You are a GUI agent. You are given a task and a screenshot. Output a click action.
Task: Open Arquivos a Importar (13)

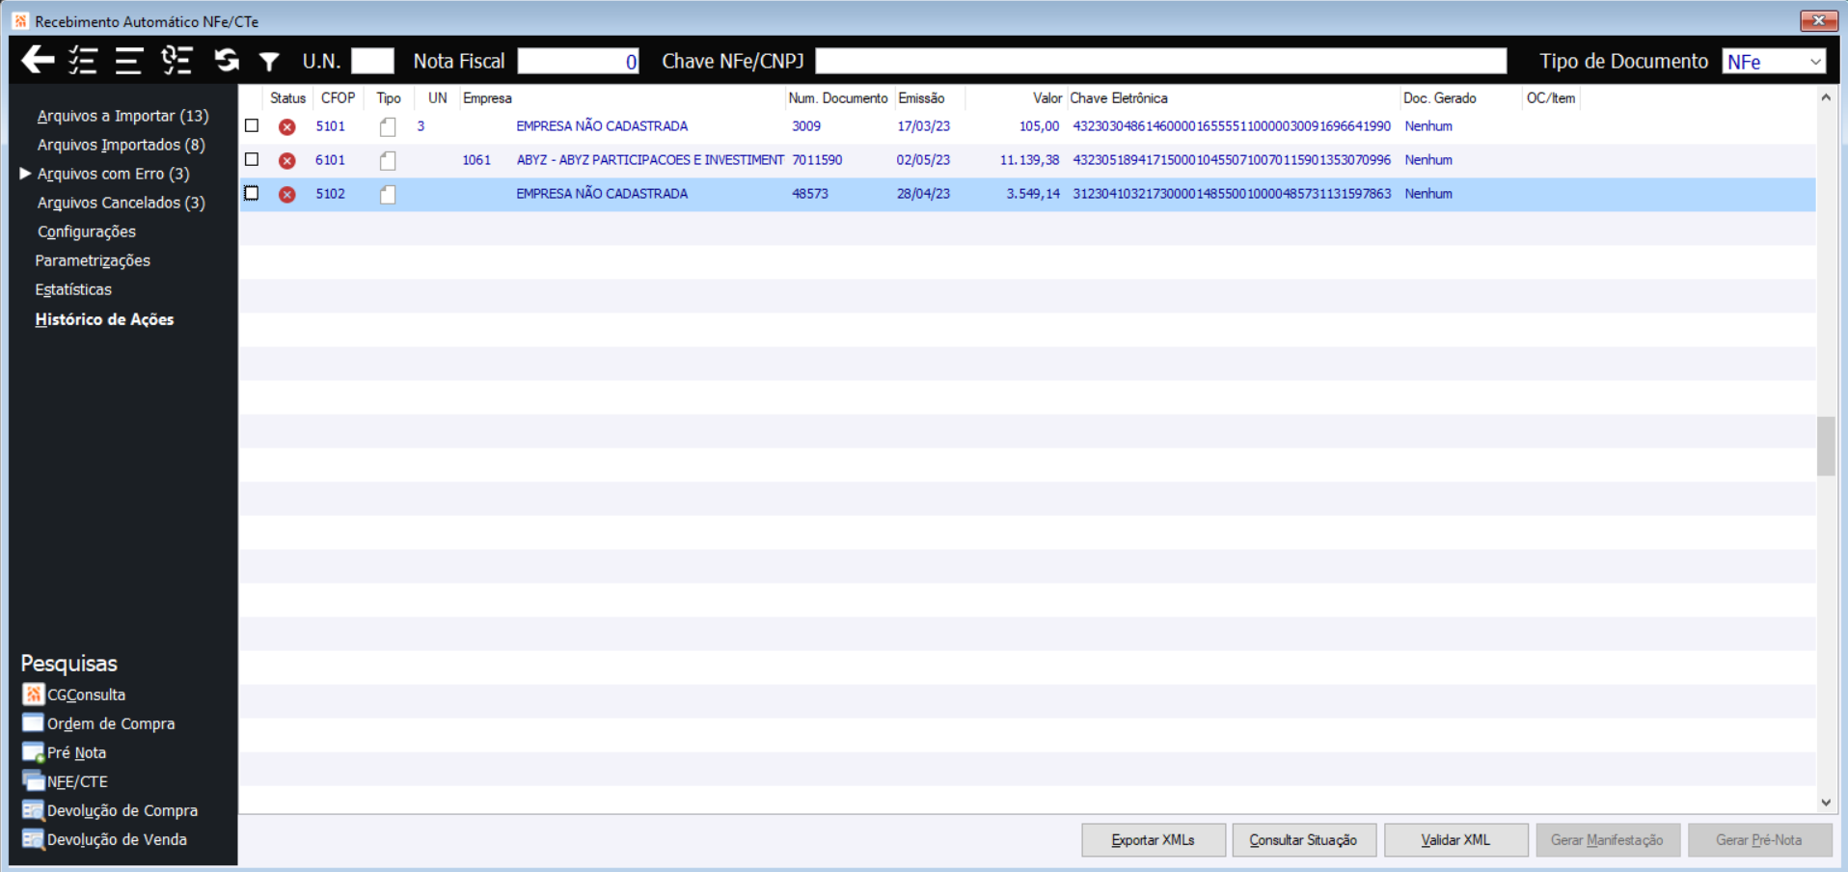[122, 116]
